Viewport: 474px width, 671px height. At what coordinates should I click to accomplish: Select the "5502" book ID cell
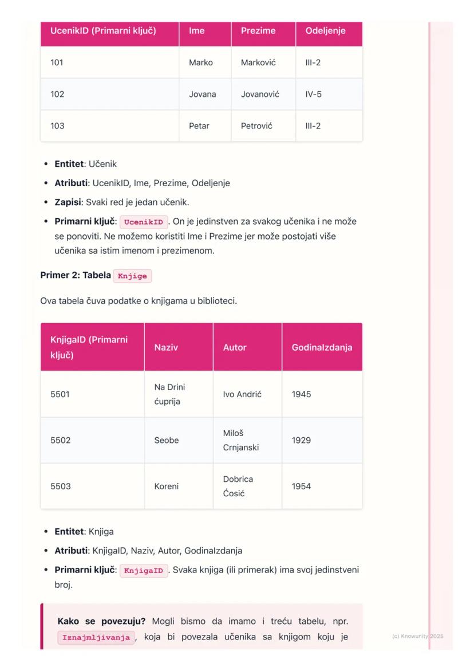tap(61, 440)
